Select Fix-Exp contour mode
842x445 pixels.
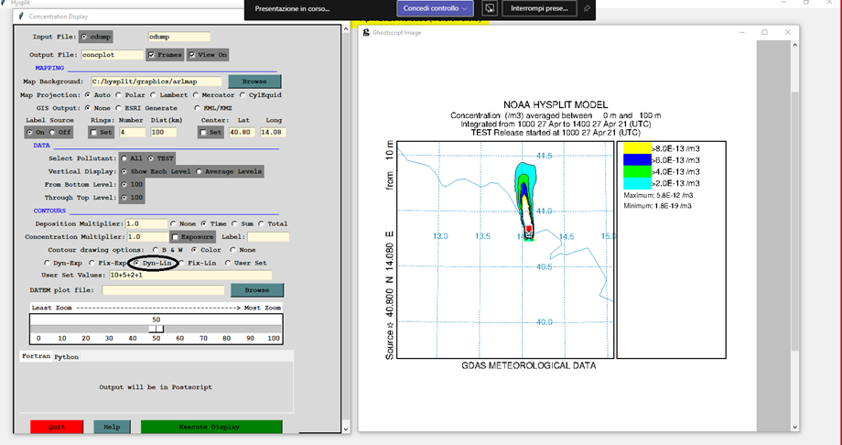click(x=92, y=264)
